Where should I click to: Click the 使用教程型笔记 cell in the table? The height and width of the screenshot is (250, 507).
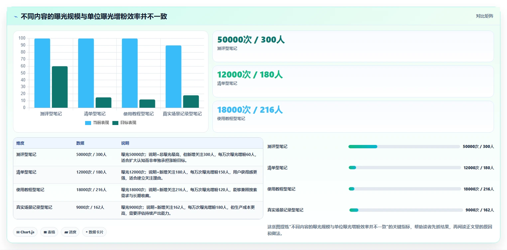30,190
